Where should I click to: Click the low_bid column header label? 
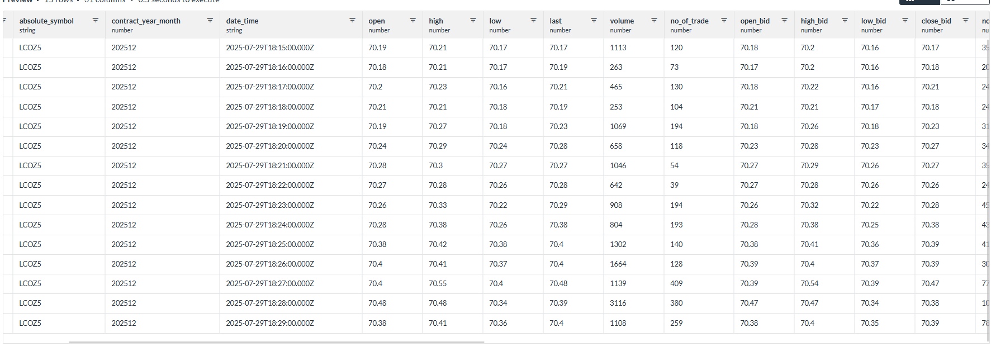pos(873,21)
